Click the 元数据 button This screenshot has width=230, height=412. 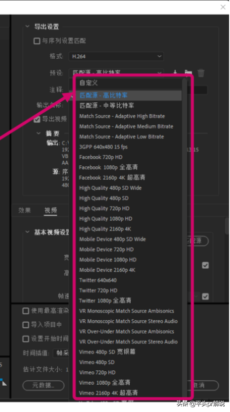coord(43,385)
